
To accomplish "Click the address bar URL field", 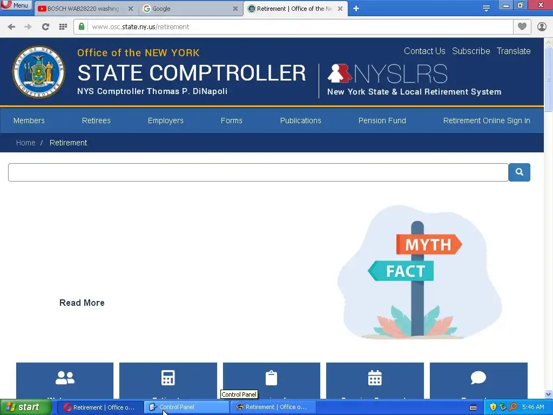I will 300,27.
